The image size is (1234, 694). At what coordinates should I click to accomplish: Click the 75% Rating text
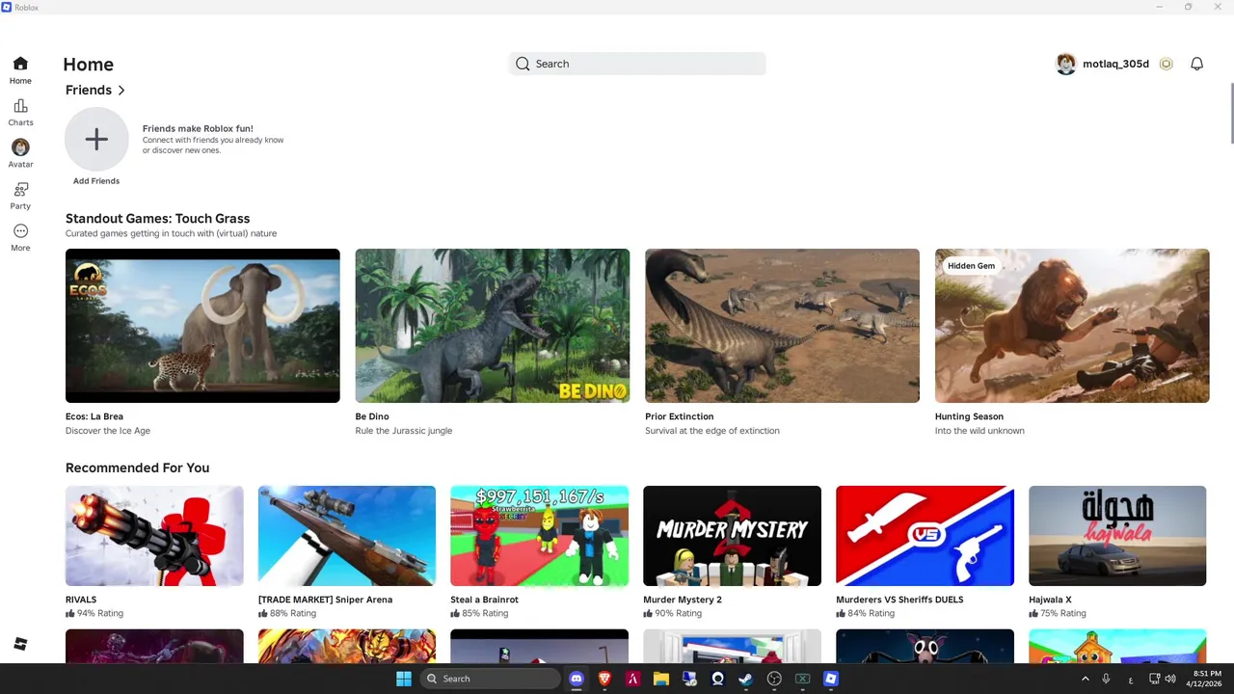1063,613
